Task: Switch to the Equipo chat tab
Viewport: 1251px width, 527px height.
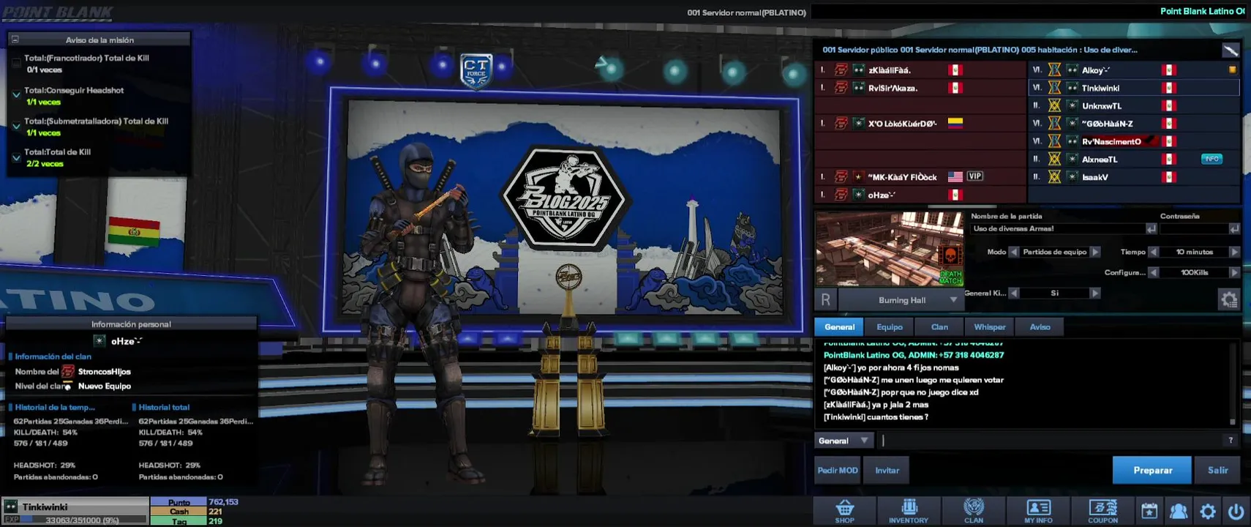Action: coord(890,327)
